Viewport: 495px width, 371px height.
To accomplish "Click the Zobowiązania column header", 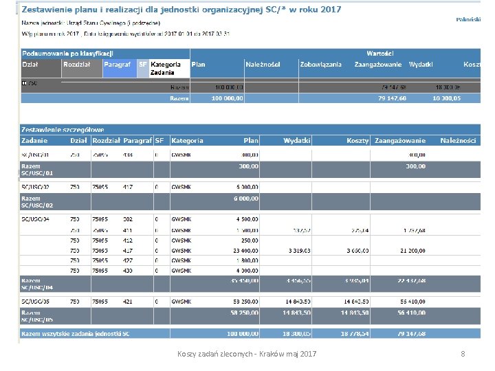I will tap(321, 65).
